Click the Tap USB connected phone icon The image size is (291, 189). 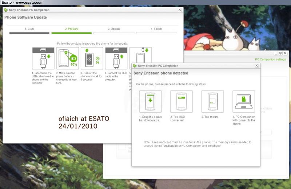[182, 101]
